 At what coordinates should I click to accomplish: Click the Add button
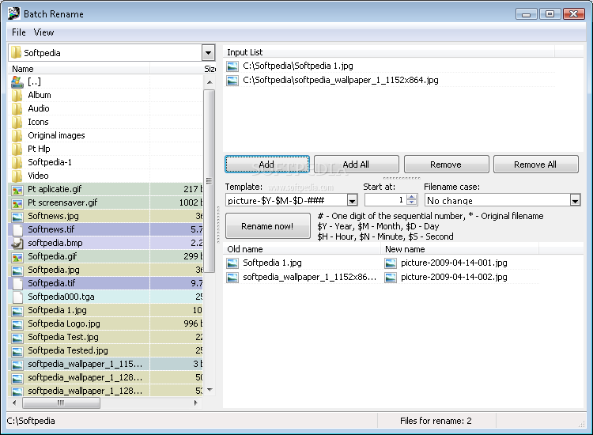[x=267, y=165]
